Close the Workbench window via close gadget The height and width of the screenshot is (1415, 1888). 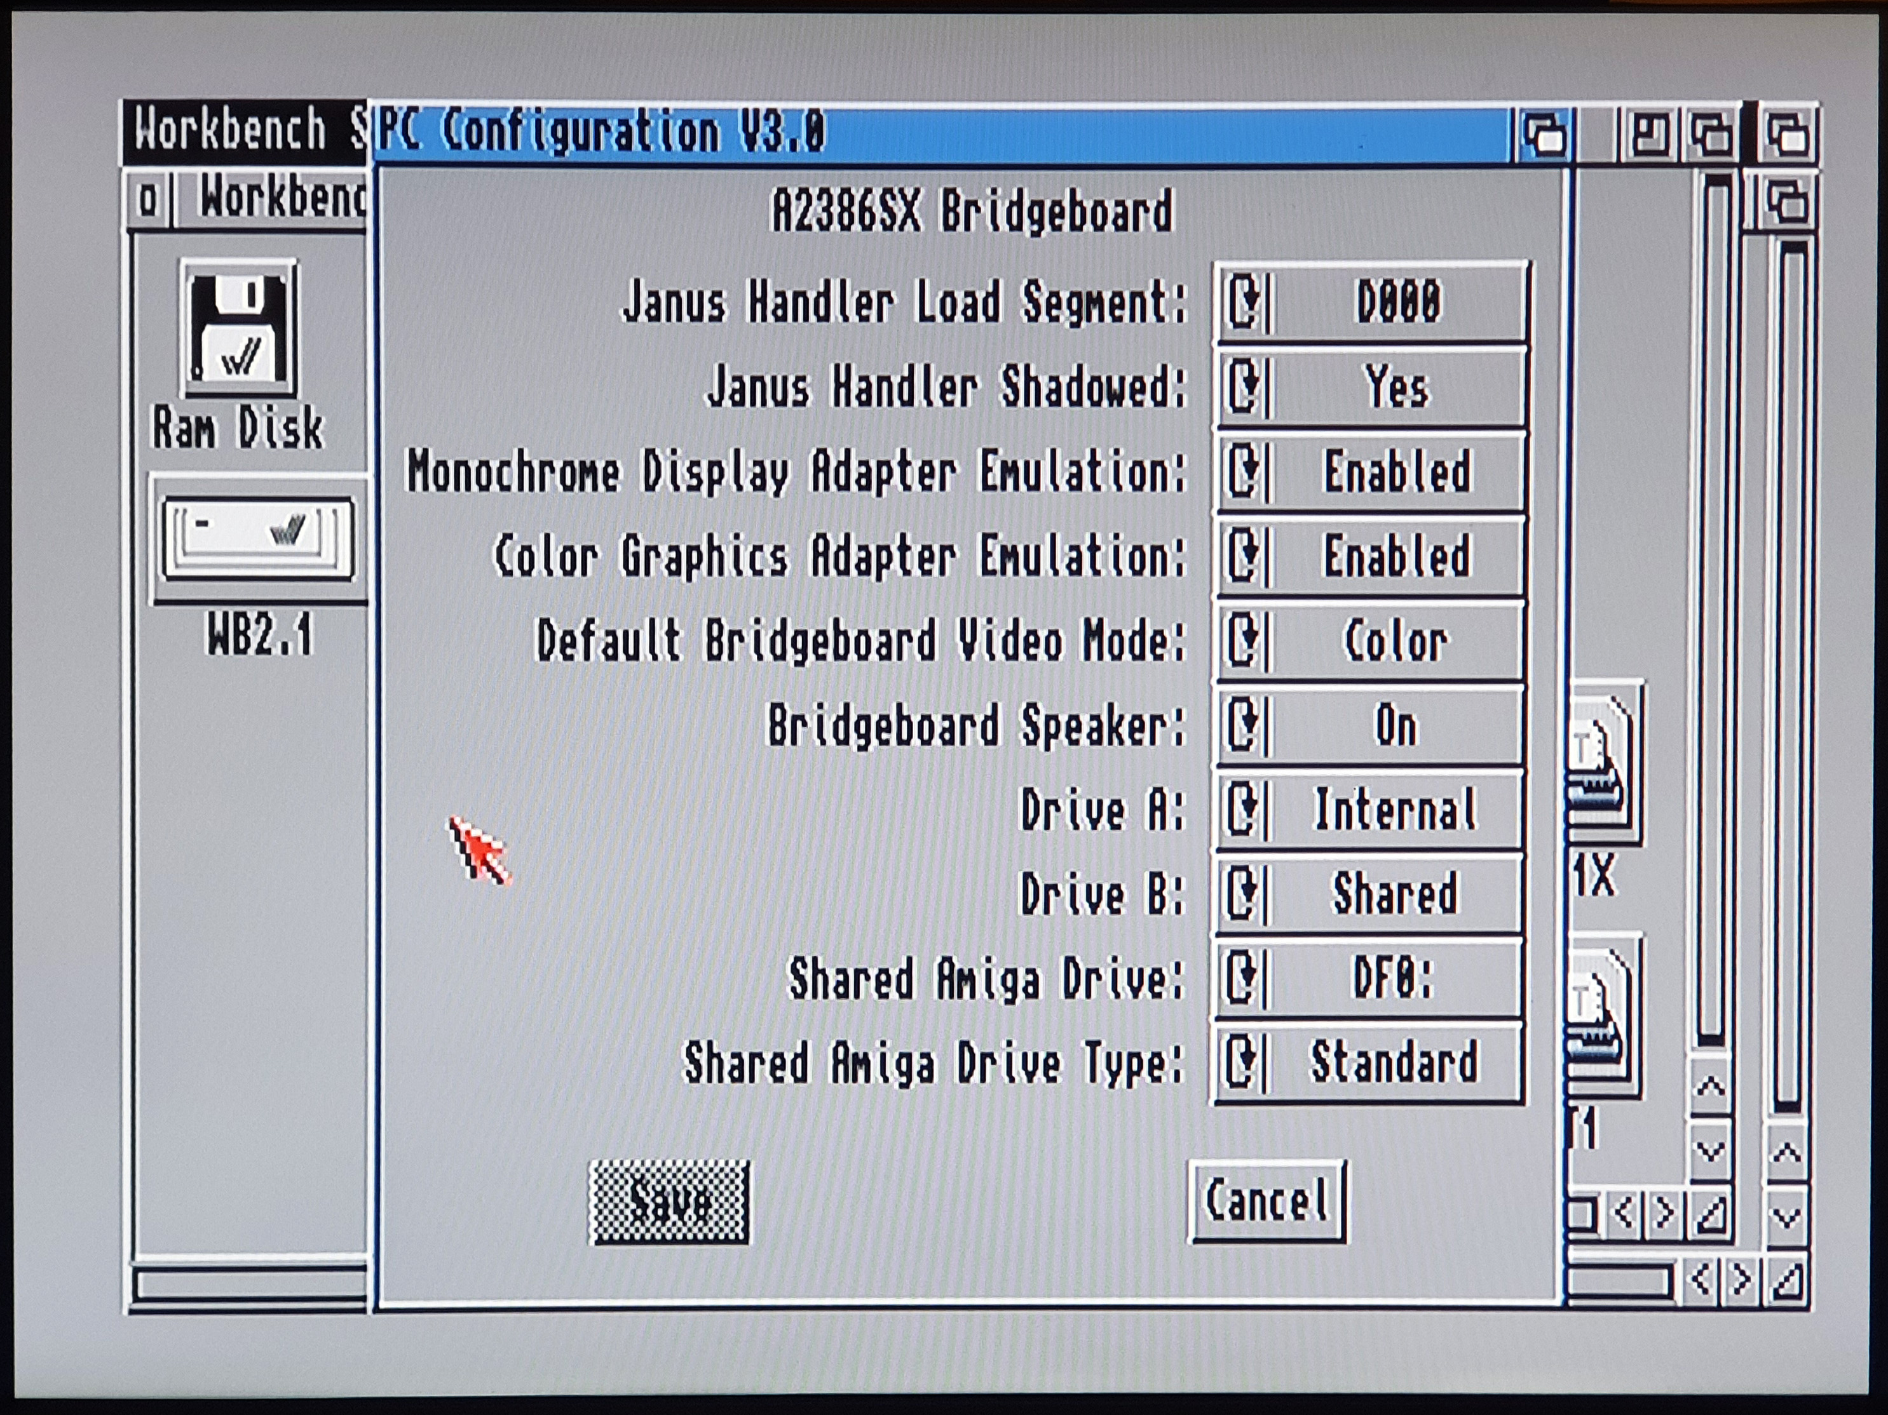click(149, 199)
